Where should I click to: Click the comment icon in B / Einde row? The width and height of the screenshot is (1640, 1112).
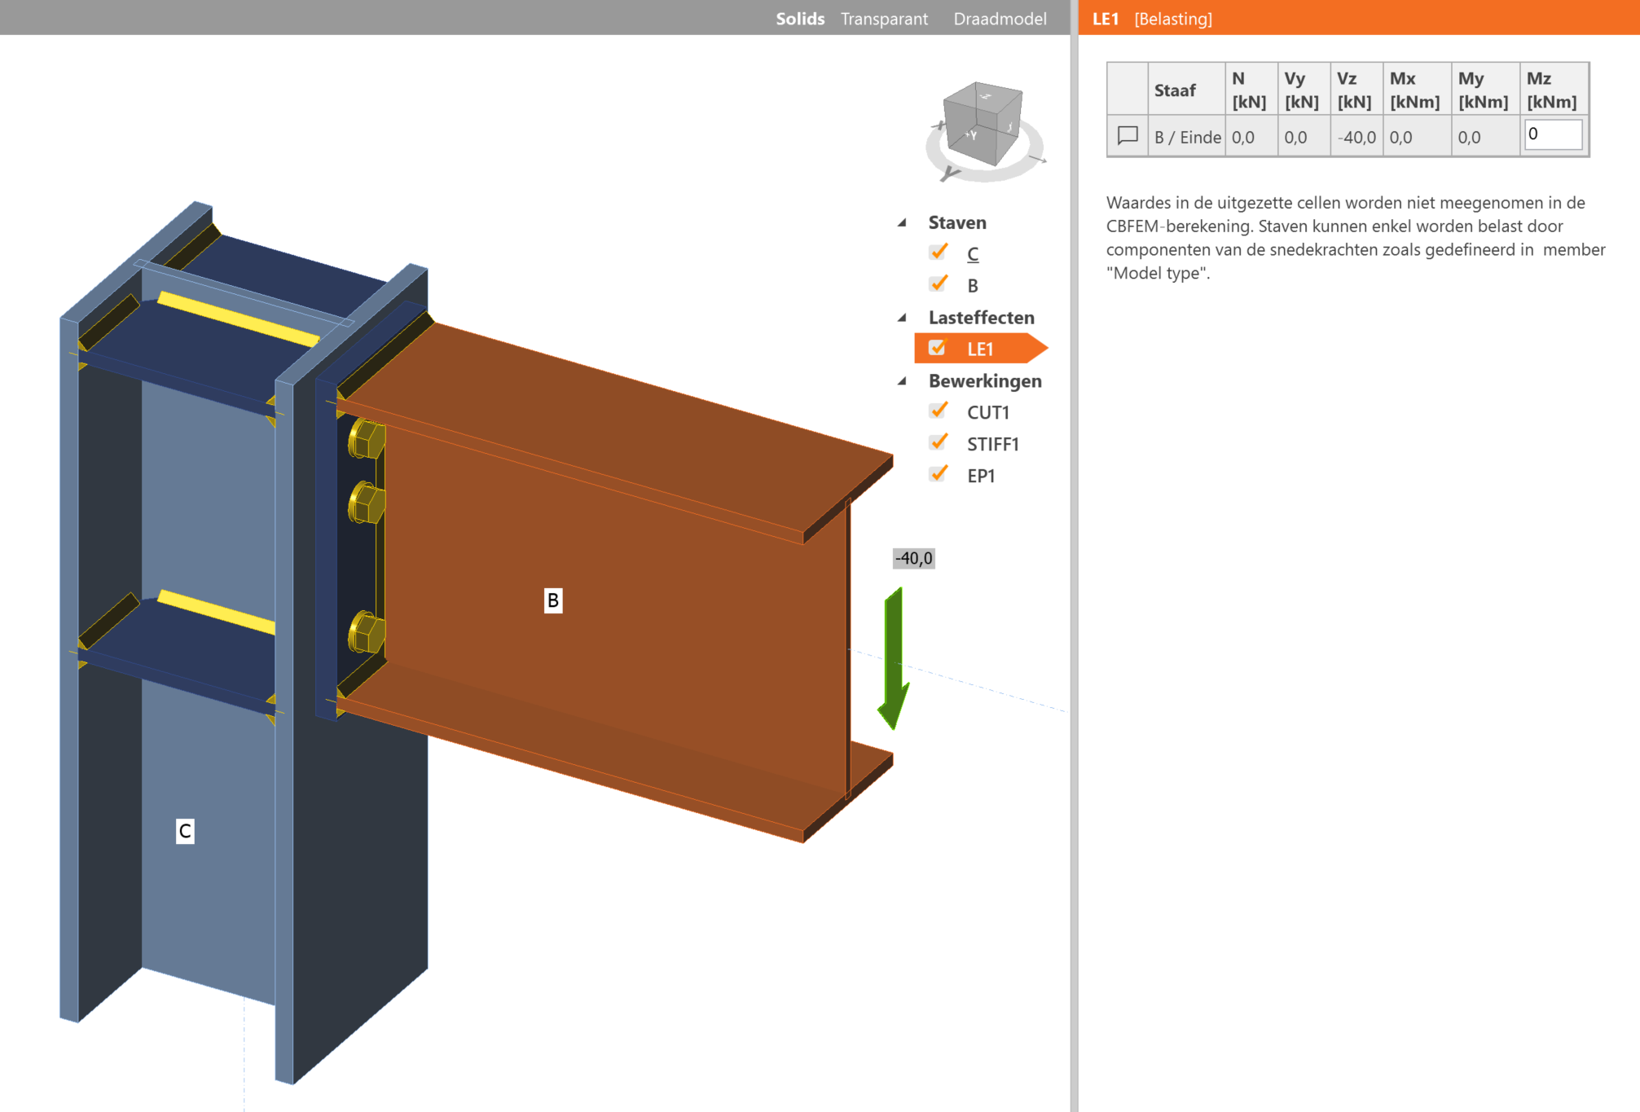[x=1128, y=135]
